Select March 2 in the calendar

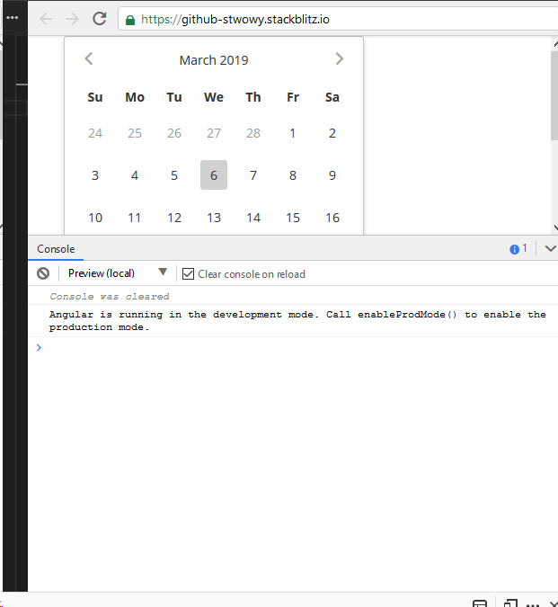click(332, 133)
